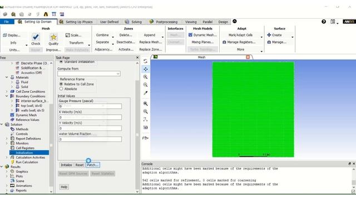Viewport: 356px width, 200px height.
Task: Open the File menu
Action: 7,22
